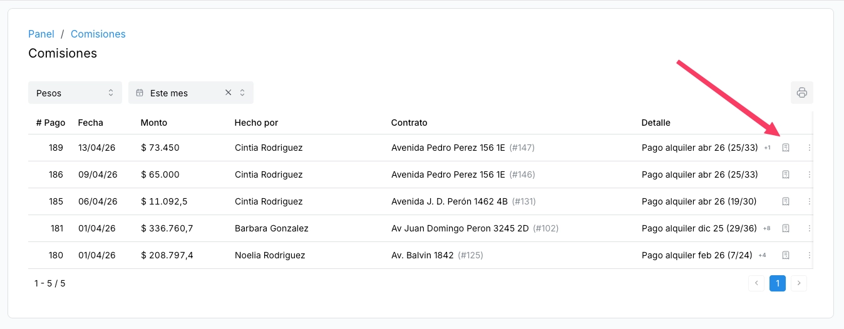
Task: Go to next page arrow
Action: 799,283
